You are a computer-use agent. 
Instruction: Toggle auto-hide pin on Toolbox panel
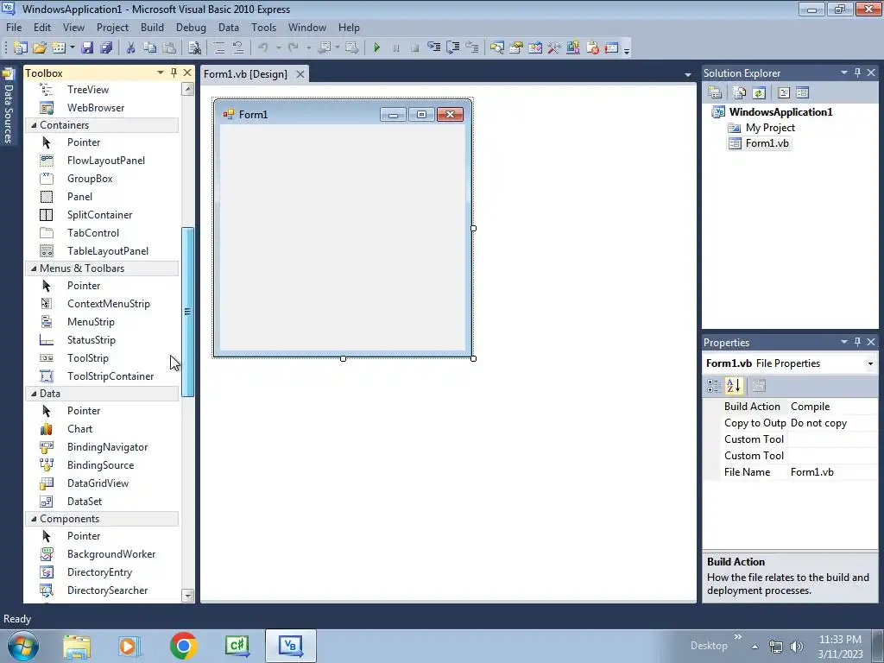click(174, 73)
